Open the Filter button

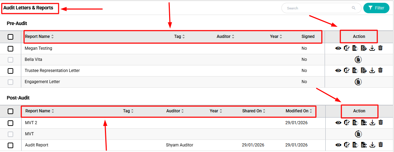pos(376,8)
